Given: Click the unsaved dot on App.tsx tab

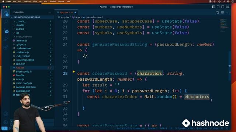Looking at the screenshot, I should click(x=75, y=12).
